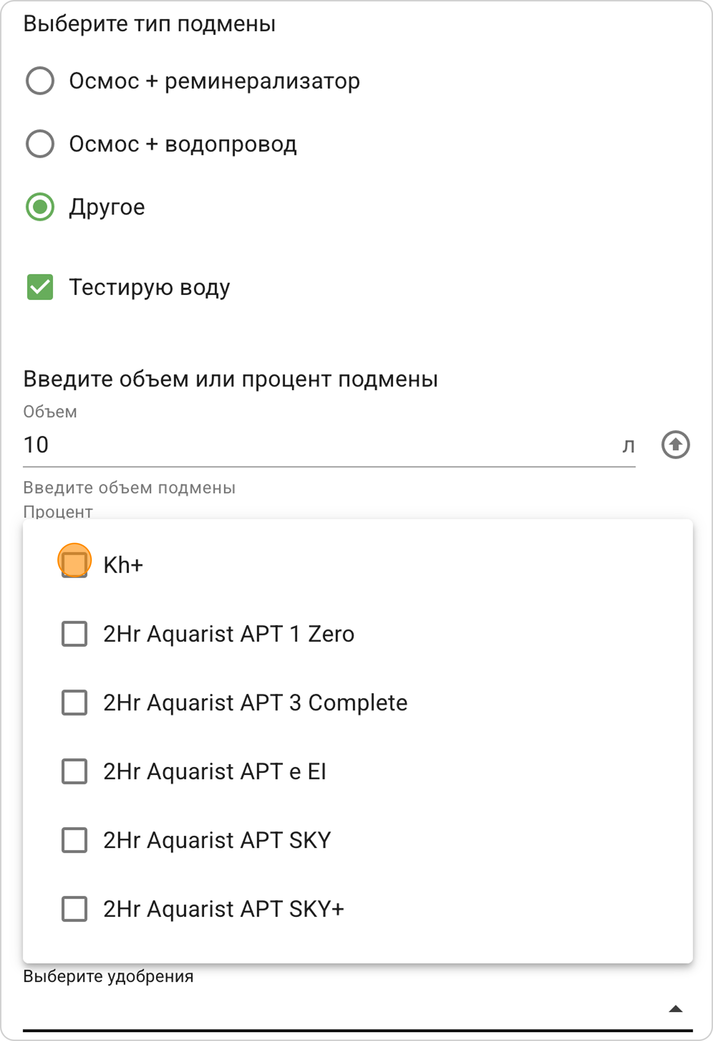
Task: Click the Объем input field with value 10
Action: point(329,445)
